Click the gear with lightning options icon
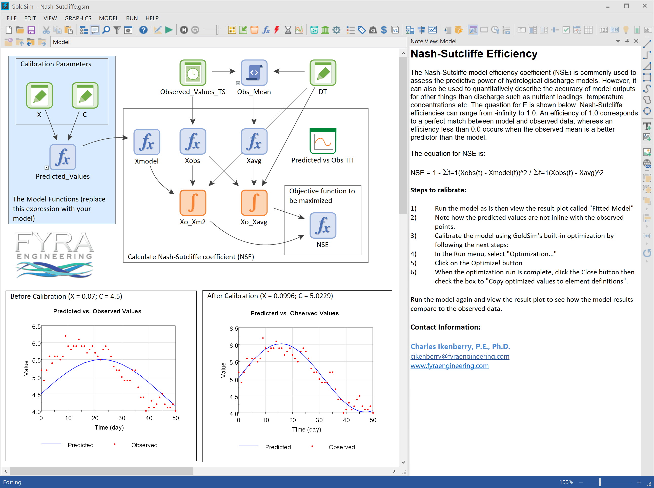 [336, 30]
